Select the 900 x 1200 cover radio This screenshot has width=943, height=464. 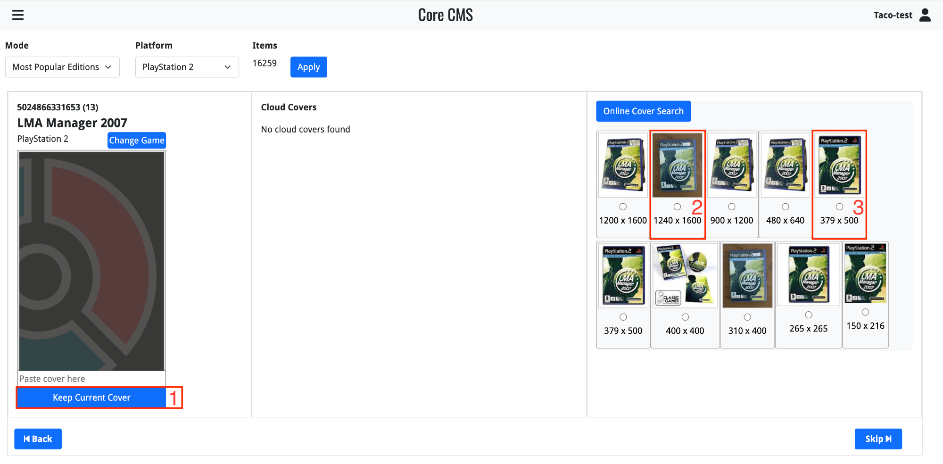[732, 207]
